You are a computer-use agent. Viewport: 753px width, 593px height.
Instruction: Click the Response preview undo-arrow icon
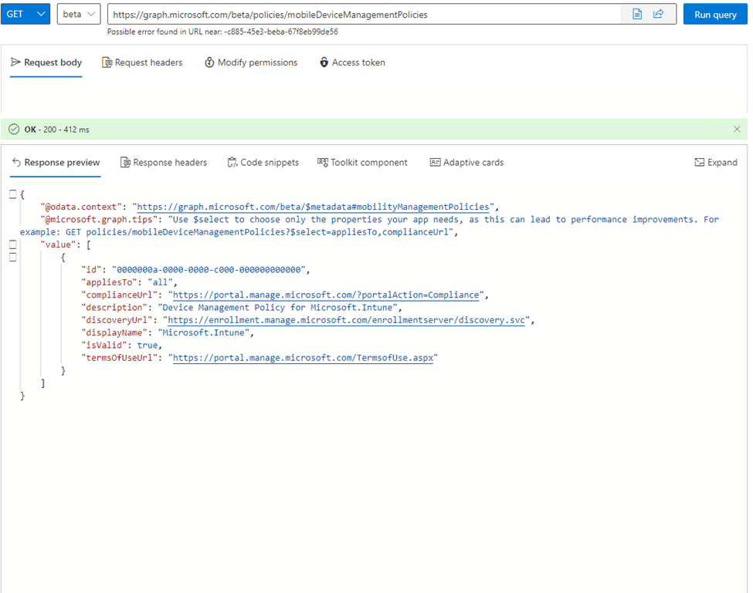tap(16, 163)
